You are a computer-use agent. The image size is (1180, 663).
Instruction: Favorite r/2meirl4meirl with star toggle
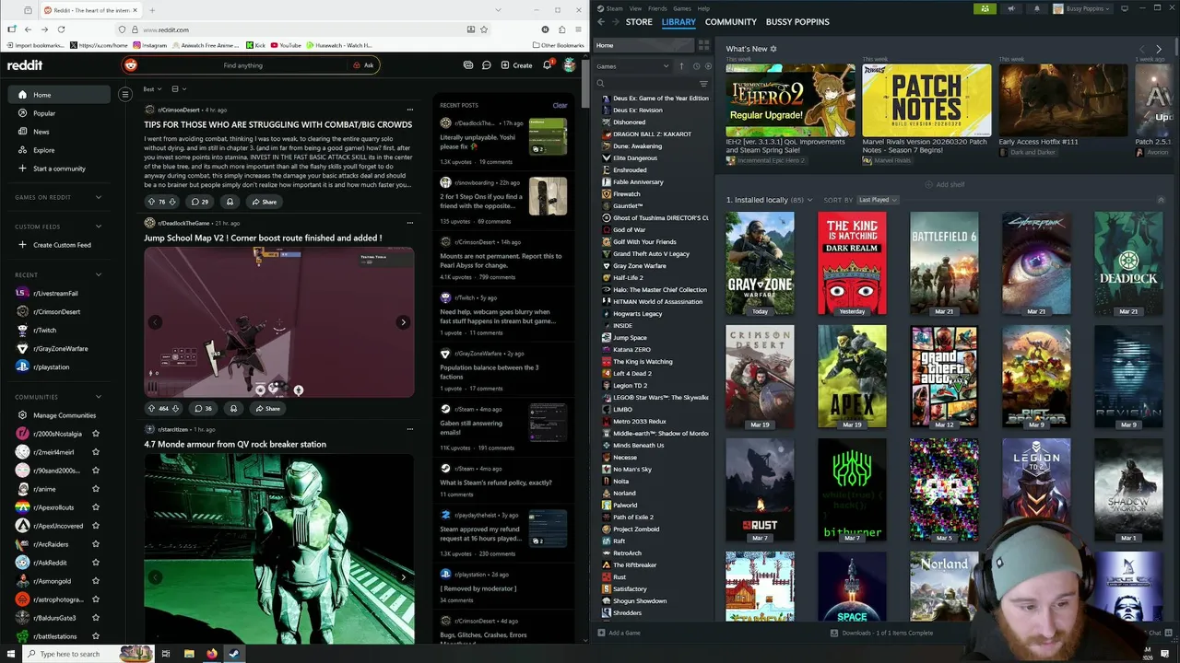[96, 452]
